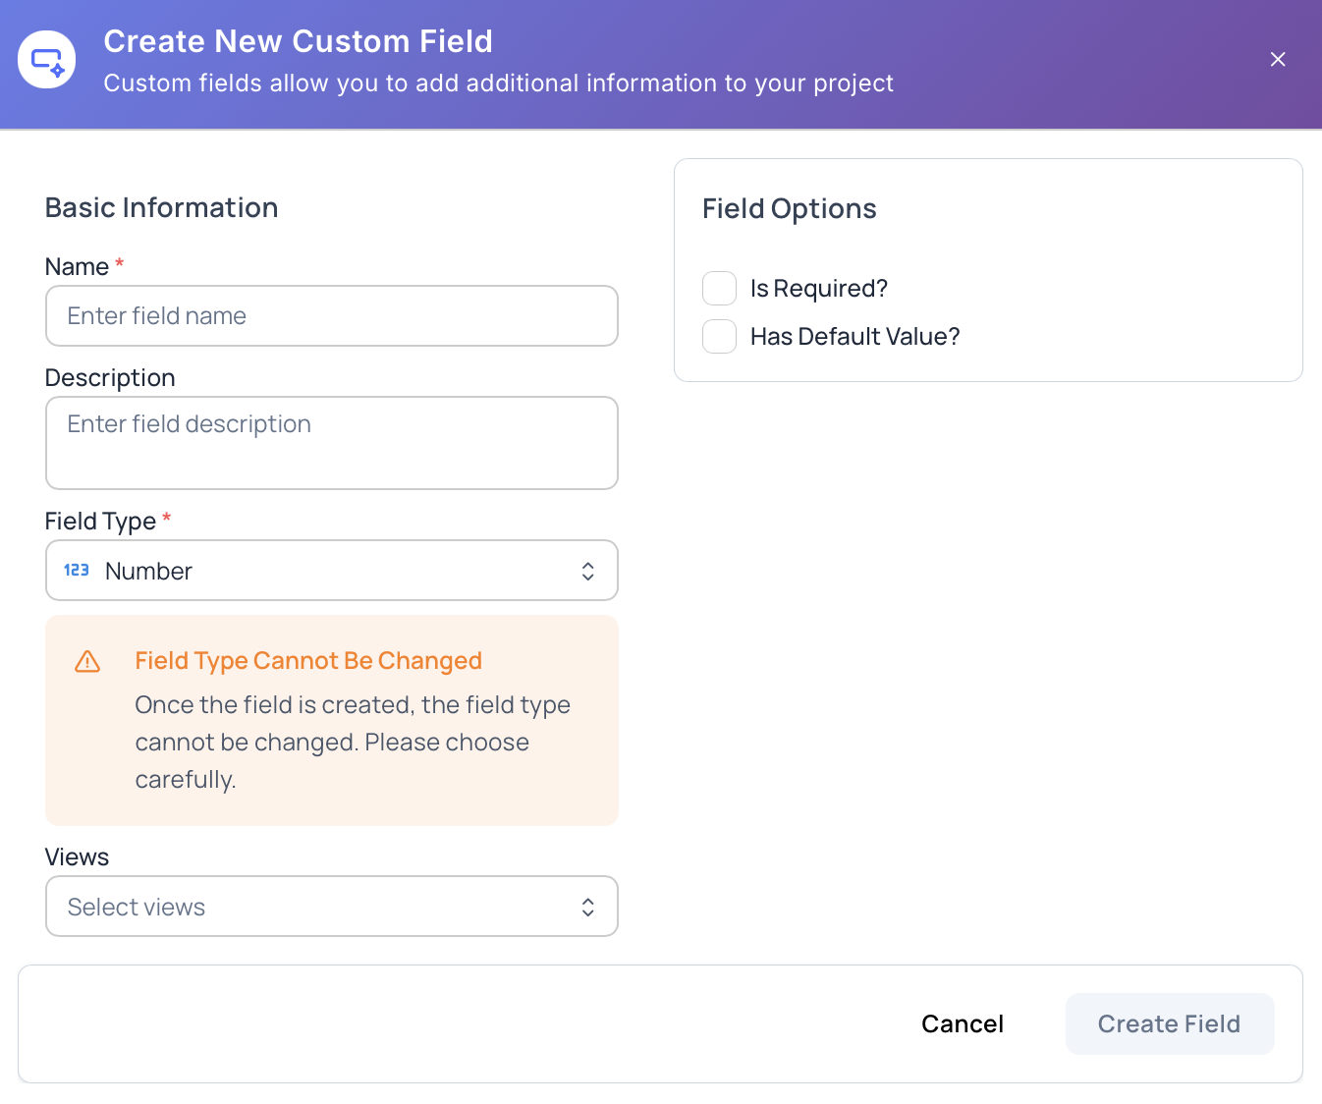Viewport: 1322px width, 1104px height.
Task: Enable the "Is Required?" checkbox
Action: 719,288
